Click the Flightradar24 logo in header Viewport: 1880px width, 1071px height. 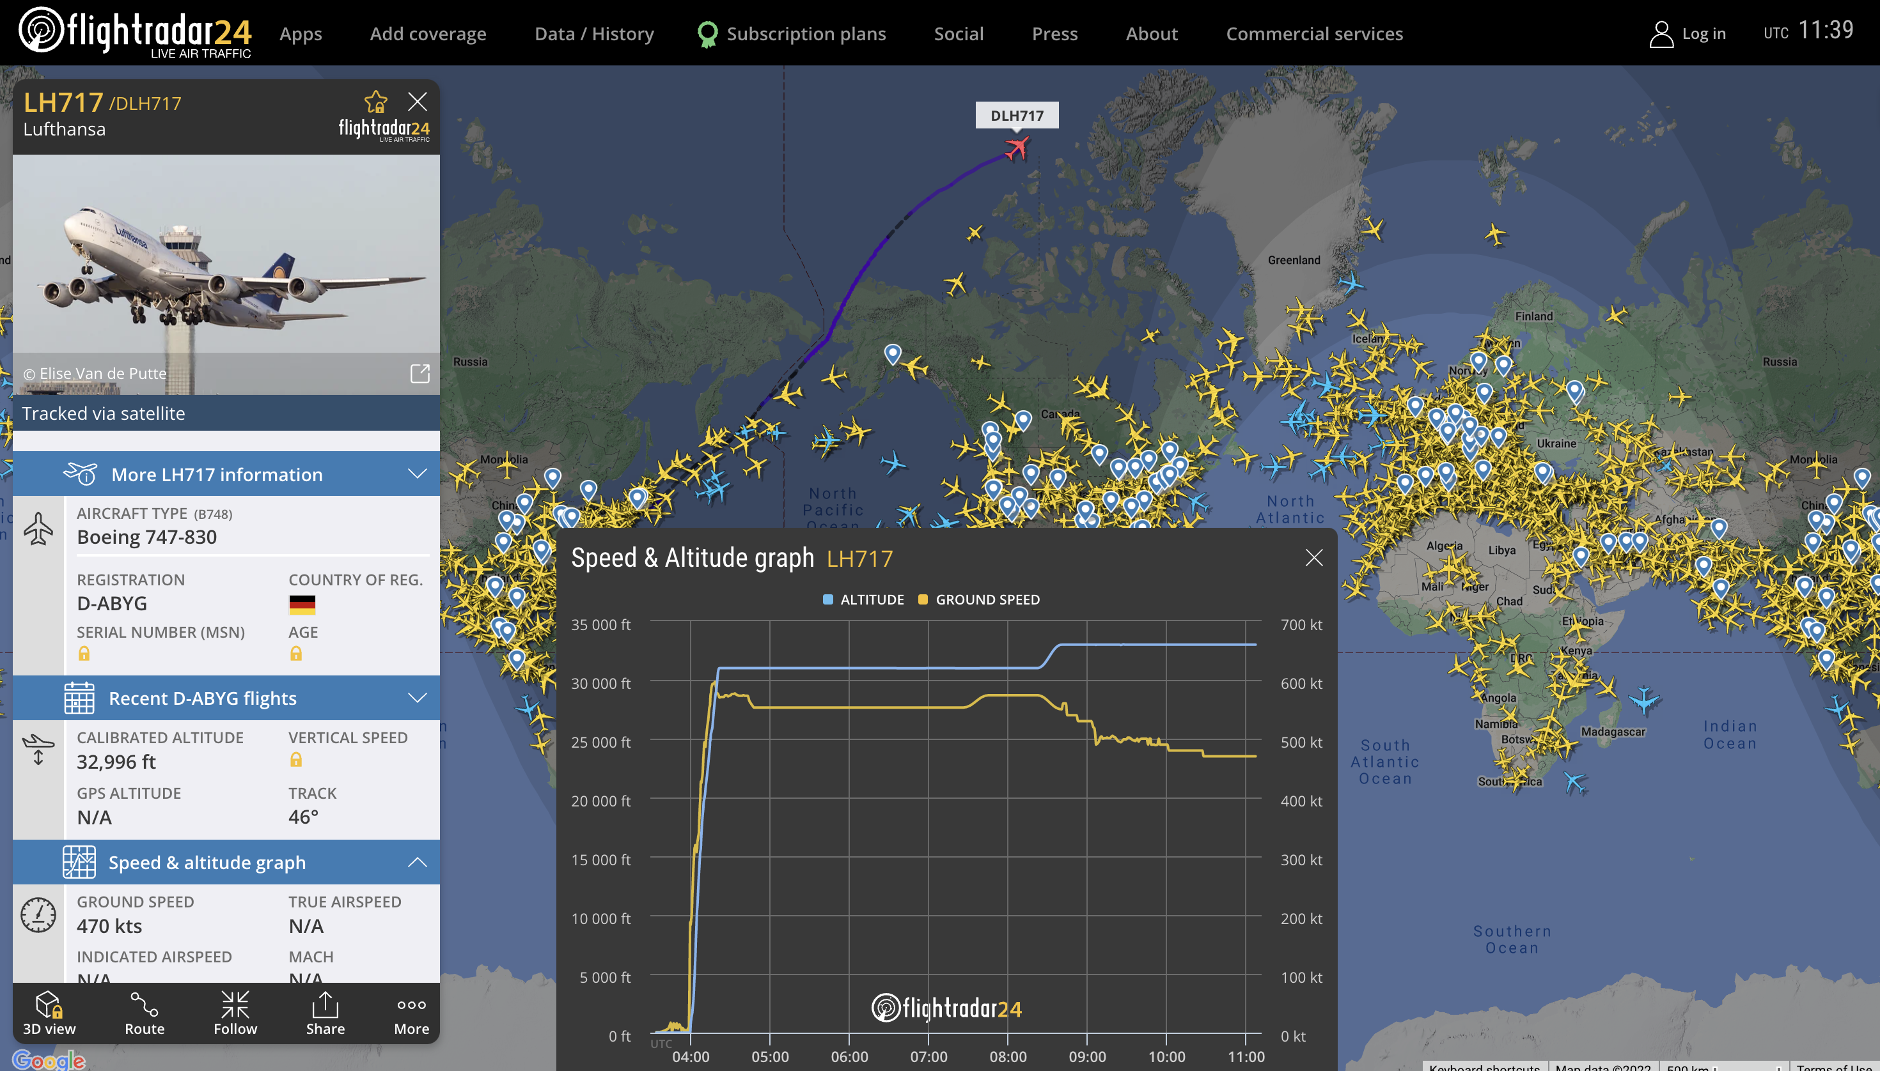[x=136, y=33]
